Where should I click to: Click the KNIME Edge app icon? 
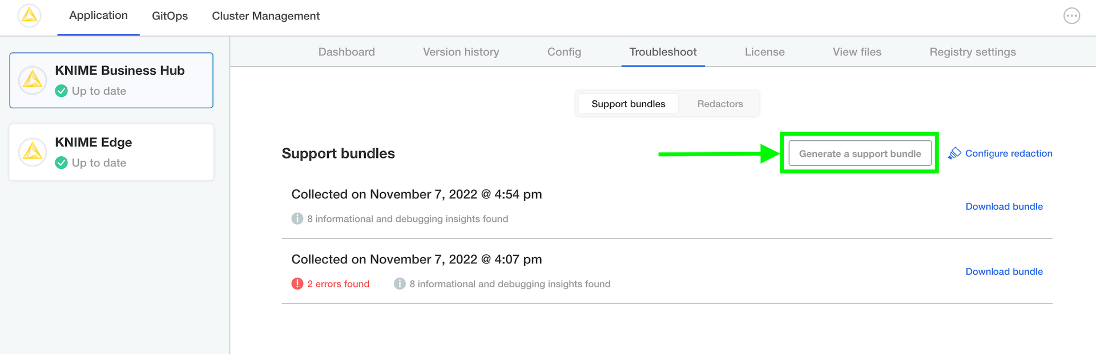pyautogui.click(x=33, y=152)
